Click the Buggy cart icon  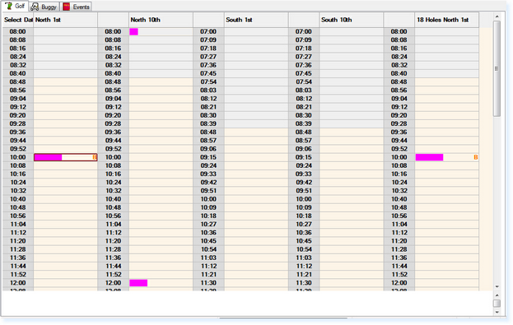[x=35, y=7]
